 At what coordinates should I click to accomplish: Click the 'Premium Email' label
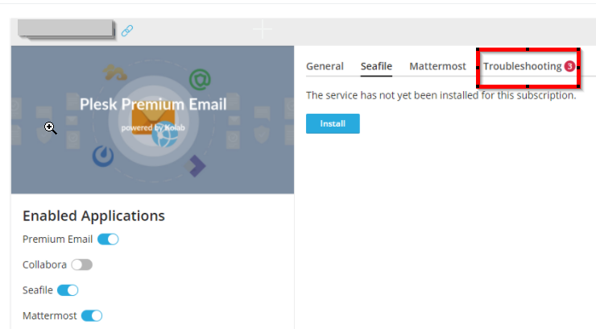[57, 239]
